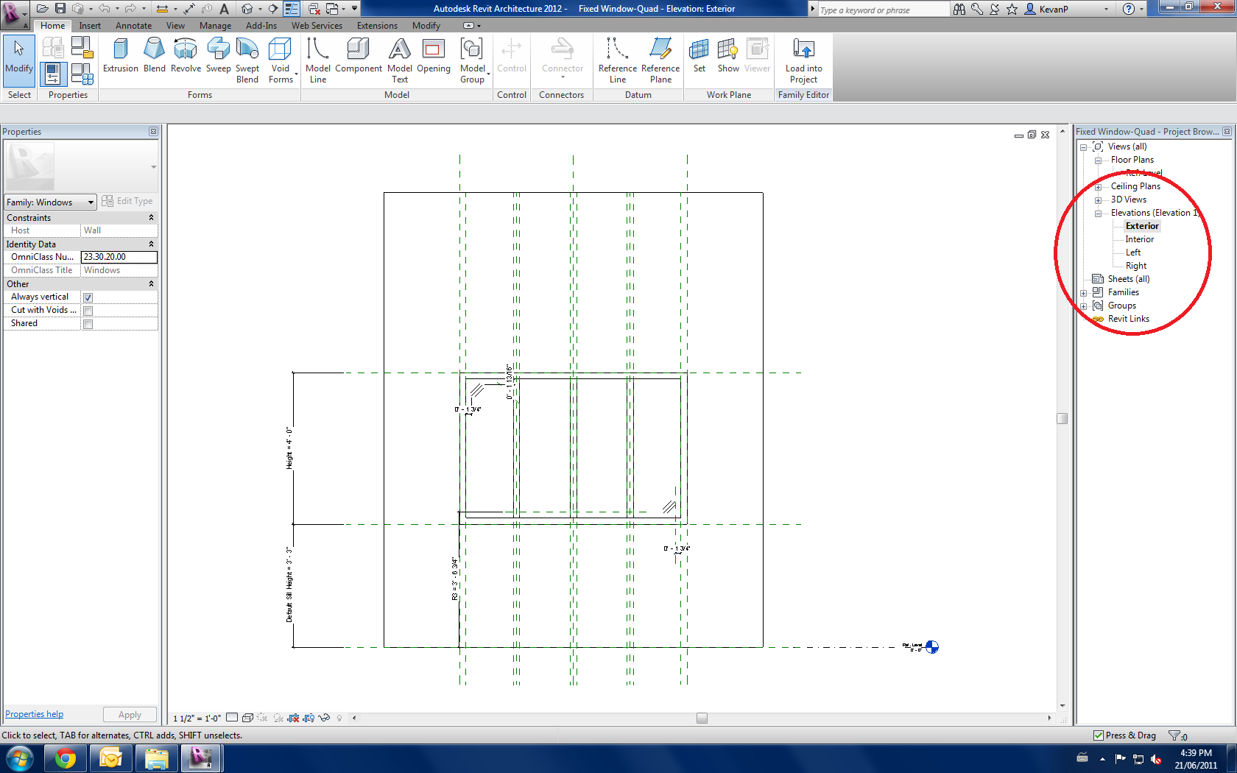The height and width of the screenshot is (773, 1237).
Task: Switch to the Web Services tab
Action: pyautogui.click(x=317, y=26)
